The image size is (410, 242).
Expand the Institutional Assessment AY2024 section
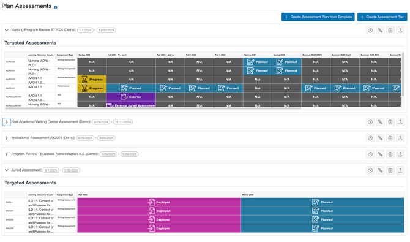point(7,138)
